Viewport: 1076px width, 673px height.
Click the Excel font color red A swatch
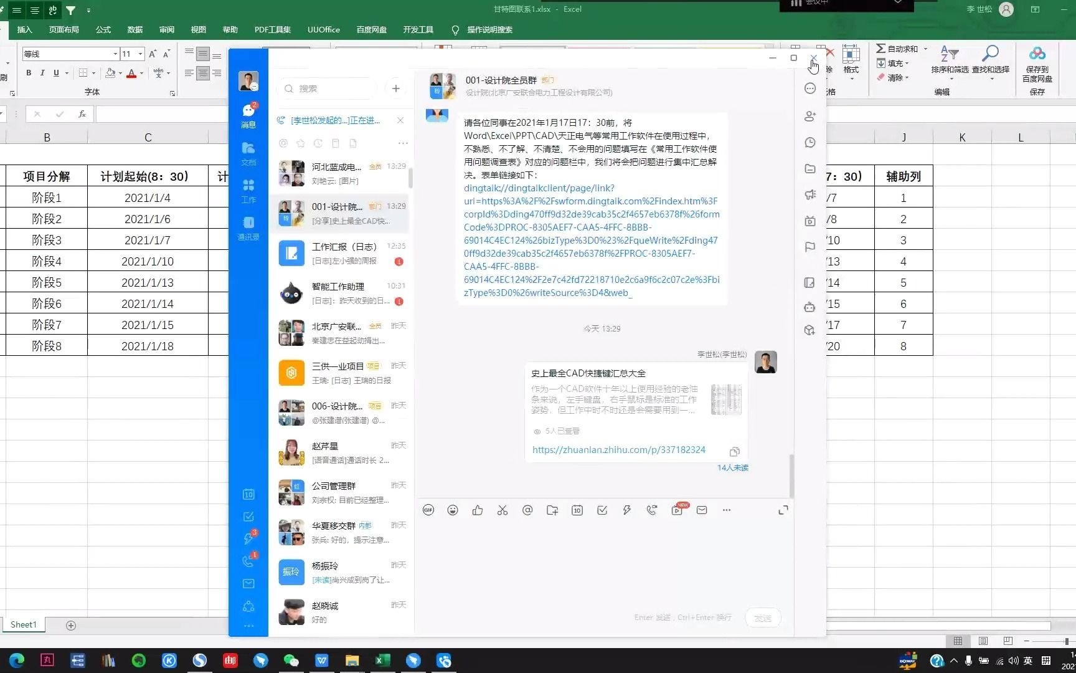tap(131, 73)
